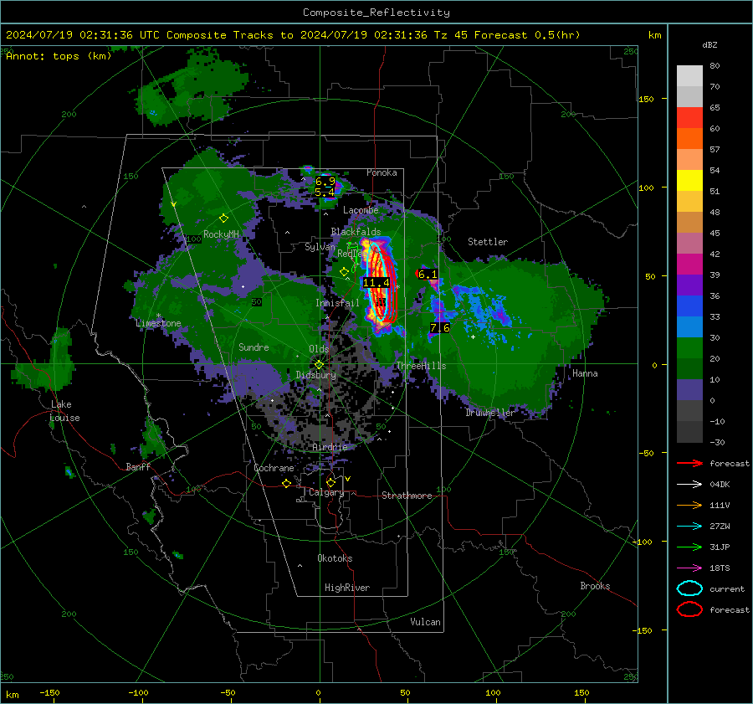Click the yellow diamond marker above Innisfail

pyautogui.click(x=344, y=272)
